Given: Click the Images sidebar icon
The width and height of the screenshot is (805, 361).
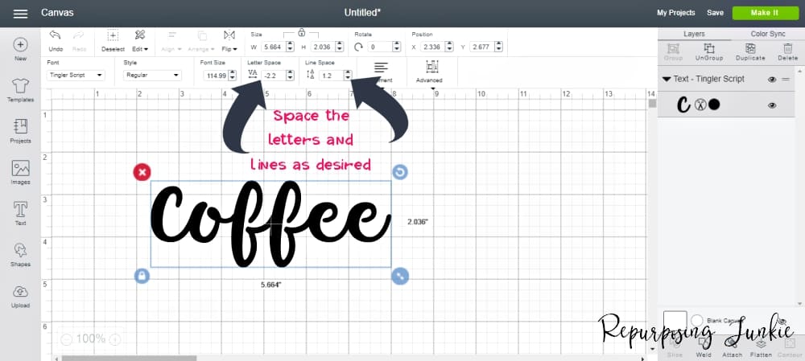Looking at the screenshot, I should (x=20, y=169).
